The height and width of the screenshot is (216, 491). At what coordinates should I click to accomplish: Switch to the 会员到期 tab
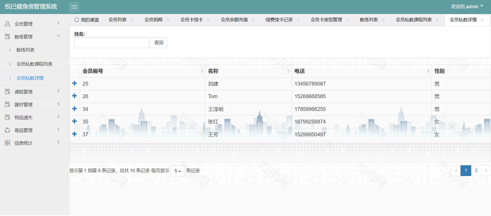pyautogui.click(x=153, y=20)
